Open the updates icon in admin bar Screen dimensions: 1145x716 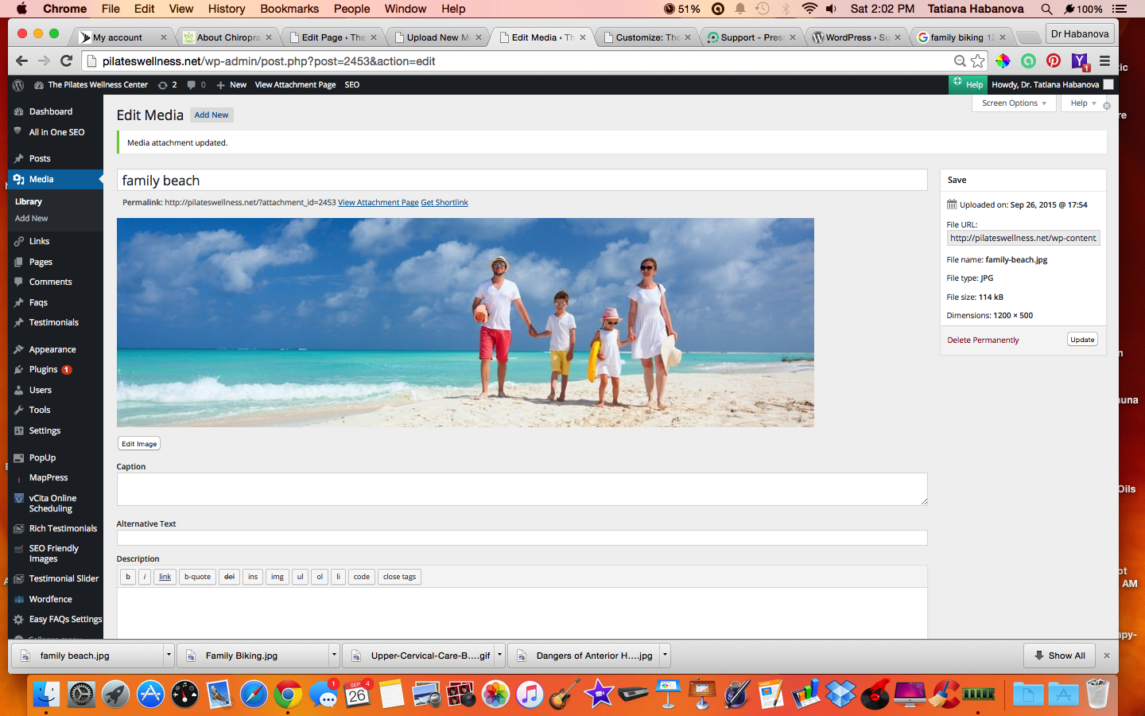coord(167,84)
